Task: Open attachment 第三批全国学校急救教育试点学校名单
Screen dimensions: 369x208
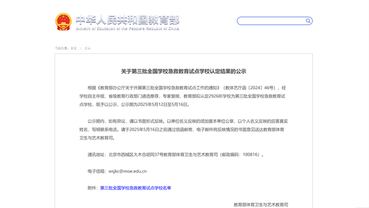Action: (135, 188)
